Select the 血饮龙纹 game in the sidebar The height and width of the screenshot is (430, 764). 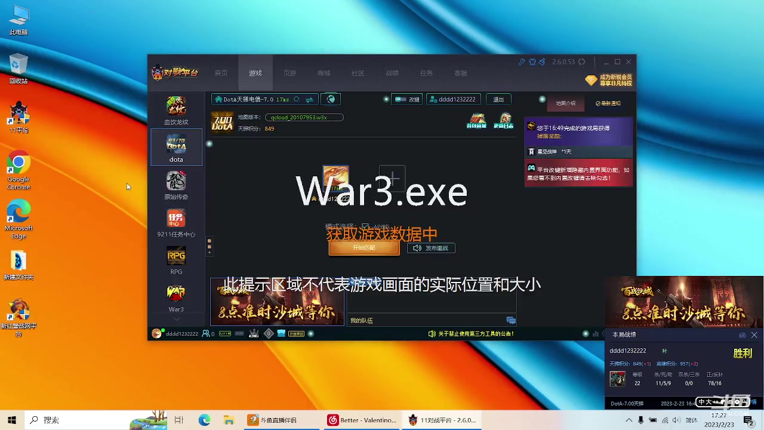coord(176,110)
